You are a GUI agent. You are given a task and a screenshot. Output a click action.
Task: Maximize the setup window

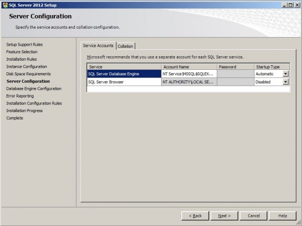tap(290, 5)
